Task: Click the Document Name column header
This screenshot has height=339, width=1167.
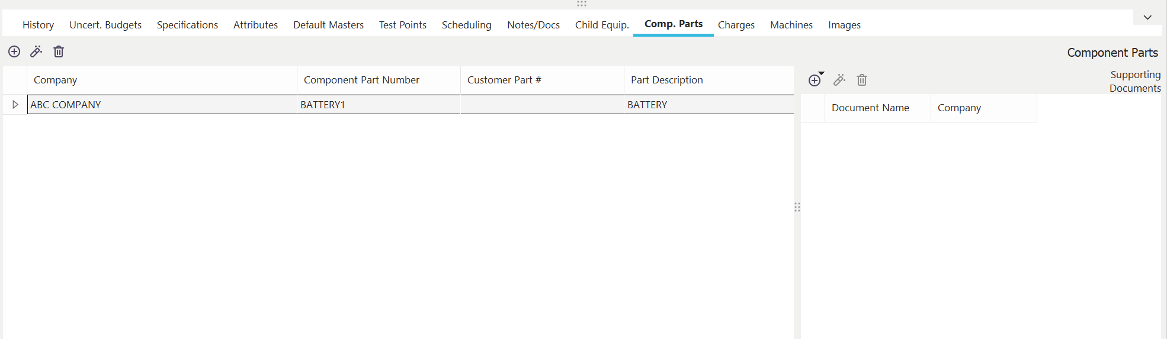Action: pos(870,108)
